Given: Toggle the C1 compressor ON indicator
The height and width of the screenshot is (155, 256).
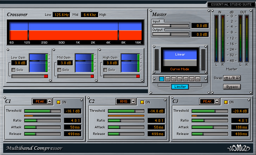Looking at the screenshot, I should tap(59, 102).
